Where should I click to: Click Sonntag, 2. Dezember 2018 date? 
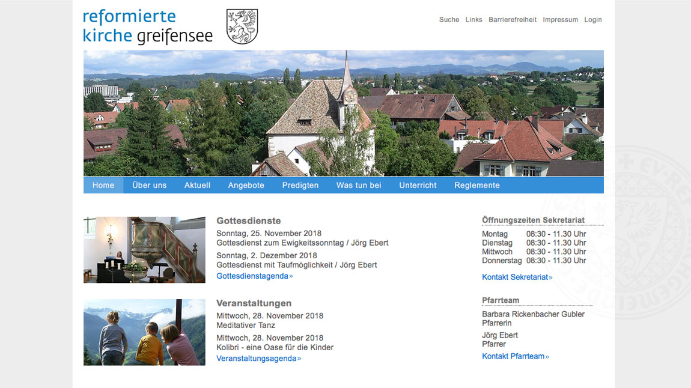[267, 255]
